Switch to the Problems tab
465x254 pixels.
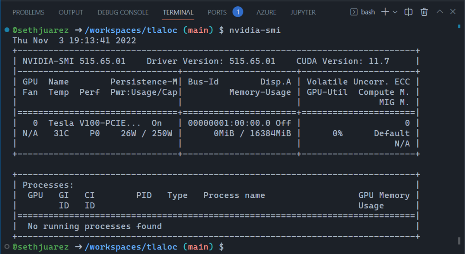(28, 12)
